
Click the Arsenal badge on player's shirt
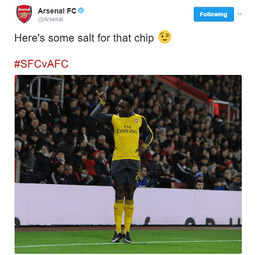click(136, 121)
